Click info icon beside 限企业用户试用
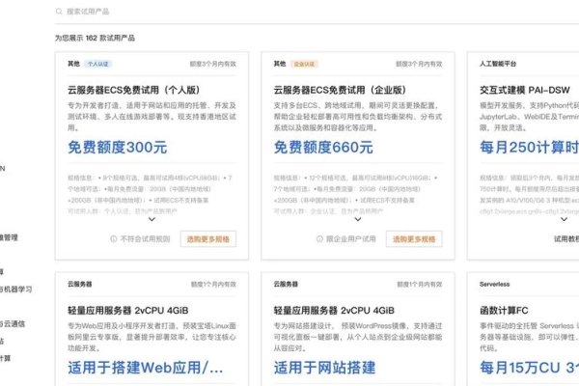Screen dimensions: 579x386 (x=319, y=239)
